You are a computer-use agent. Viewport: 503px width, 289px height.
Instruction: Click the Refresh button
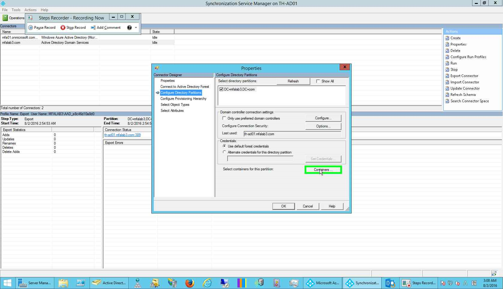(293, 81)
